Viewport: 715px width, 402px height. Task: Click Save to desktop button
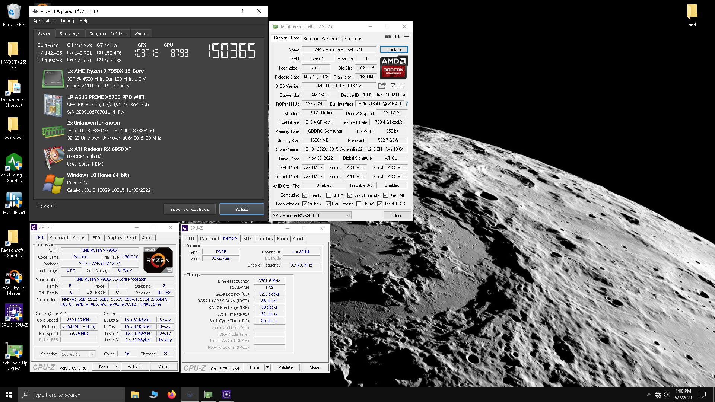point(190,209)
